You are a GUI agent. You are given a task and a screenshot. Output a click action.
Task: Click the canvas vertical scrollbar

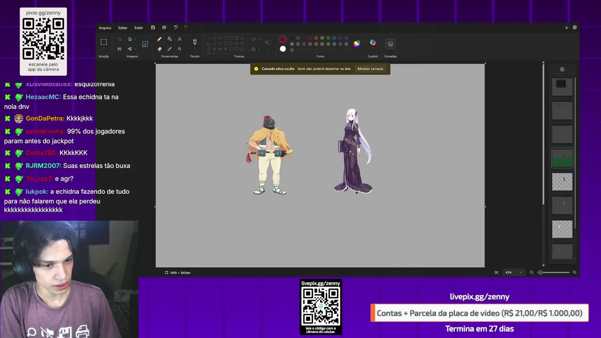click(543, 134)
